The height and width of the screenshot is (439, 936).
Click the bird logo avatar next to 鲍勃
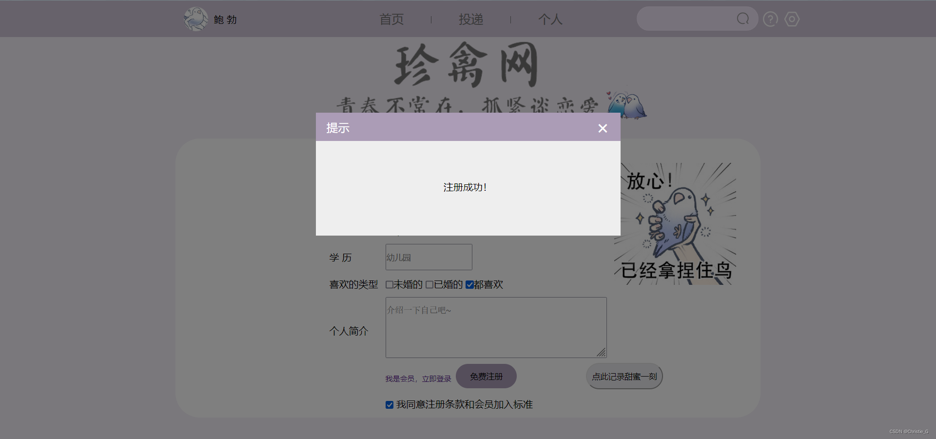tap(196, 19)
